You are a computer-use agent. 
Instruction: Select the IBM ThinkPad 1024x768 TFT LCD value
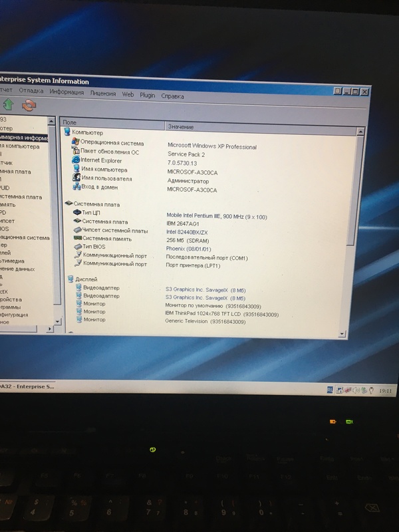[x=221, y=314]
